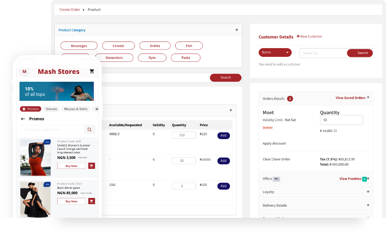This screenshot has width=386, height=239.
Task: Go to Create Order breadcrumb link
Action: [70, 10]
